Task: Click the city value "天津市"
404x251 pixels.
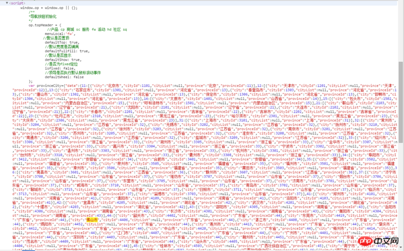Action: tap(289, 85)
